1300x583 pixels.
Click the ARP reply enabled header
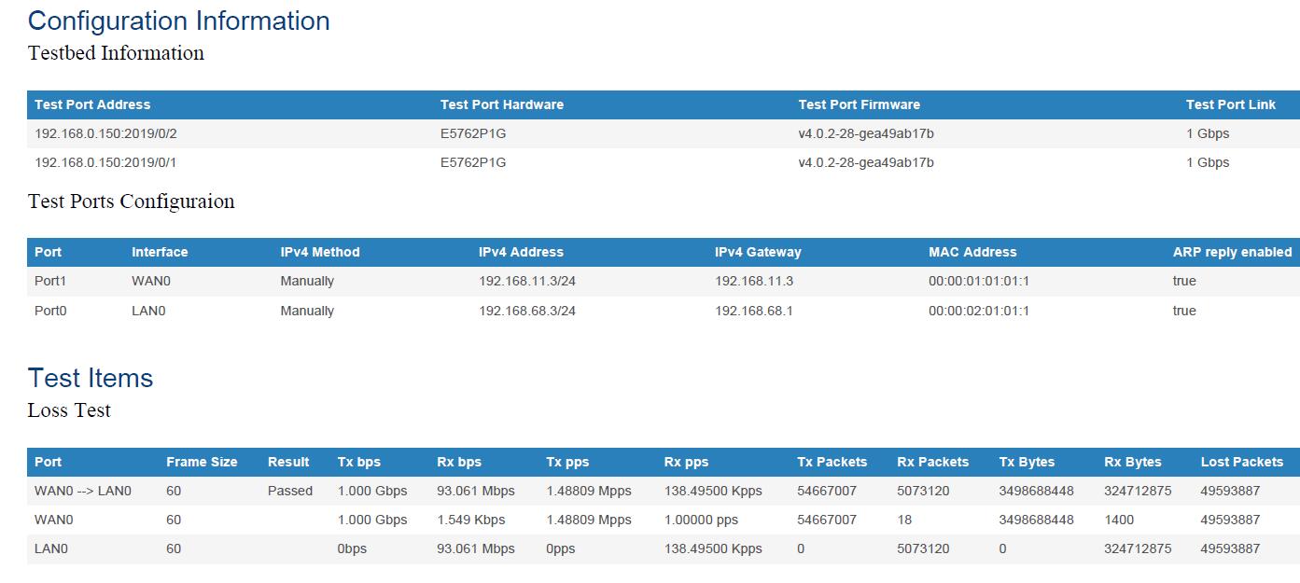tap(1233, 252)
